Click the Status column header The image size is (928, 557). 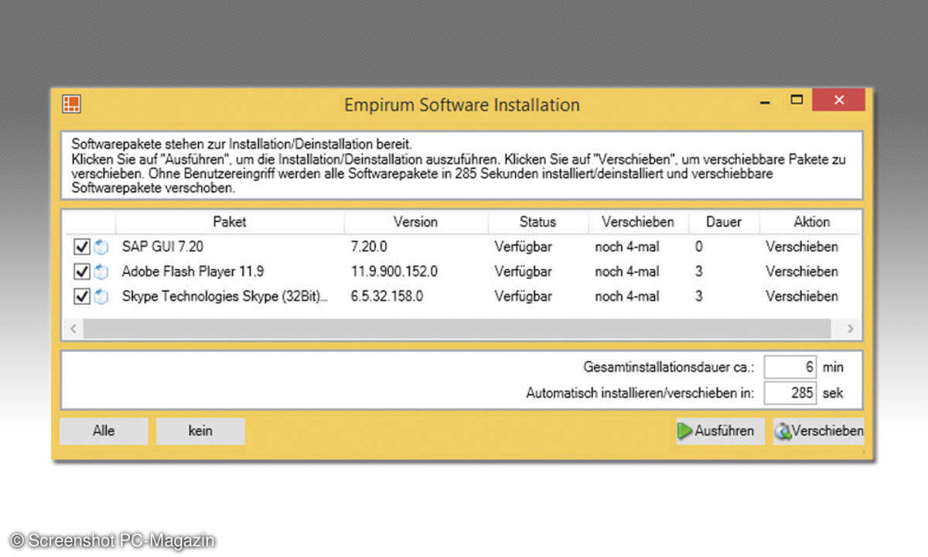click(x=538, y=222)
